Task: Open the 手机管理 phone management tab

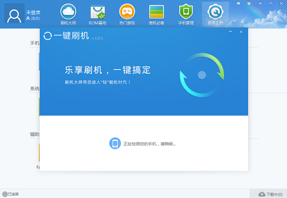Action: [186, 14]
